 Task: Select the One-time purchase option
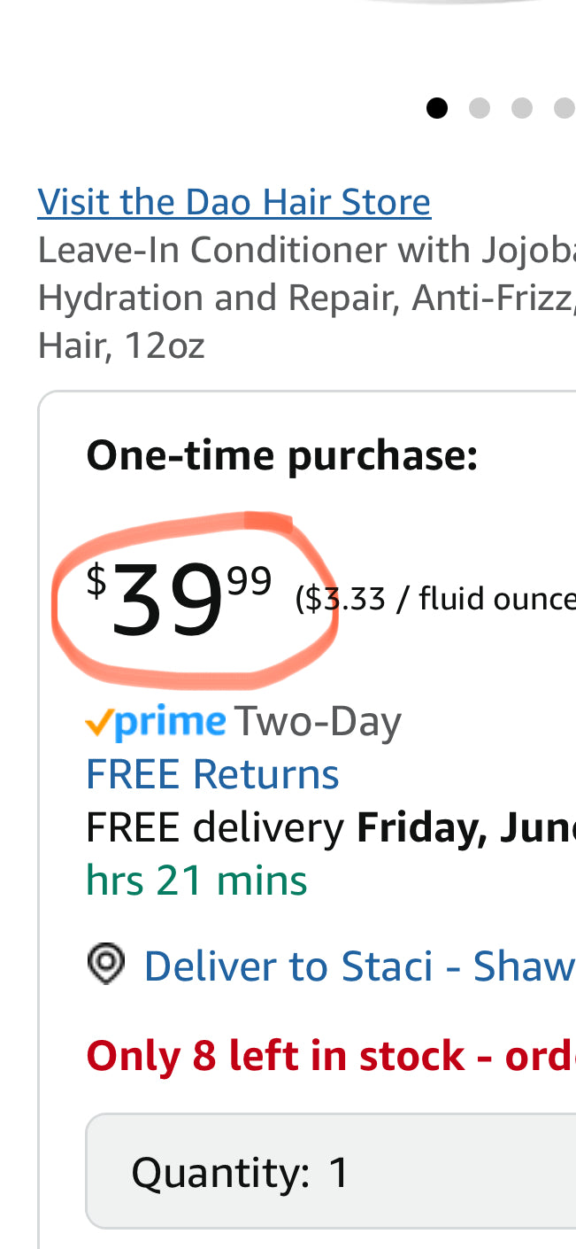(x=282, y=456)
